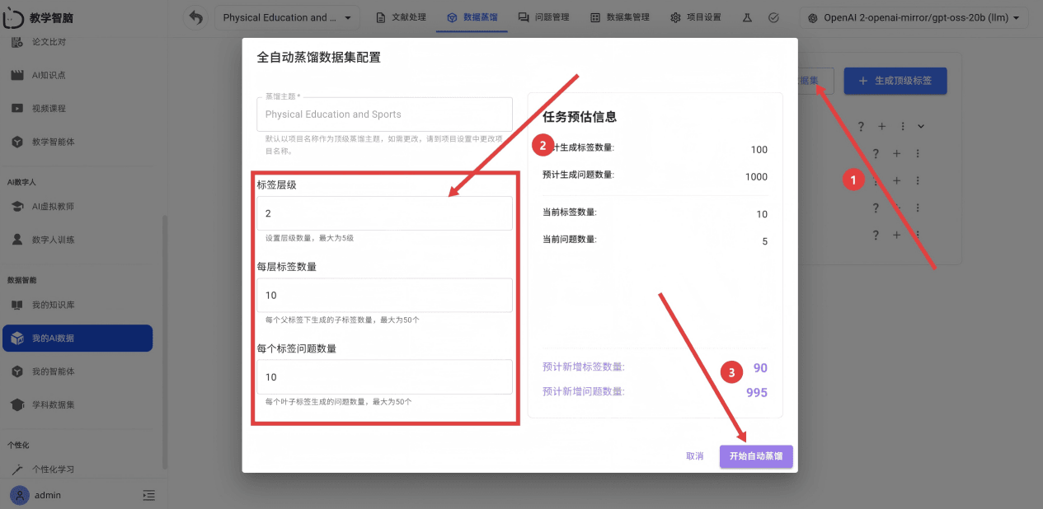
Task: Click the 每层标签数量 input field
Action: point(384,295)
